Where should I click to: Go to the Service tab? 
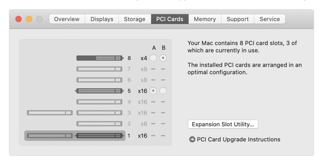point(270,19)
